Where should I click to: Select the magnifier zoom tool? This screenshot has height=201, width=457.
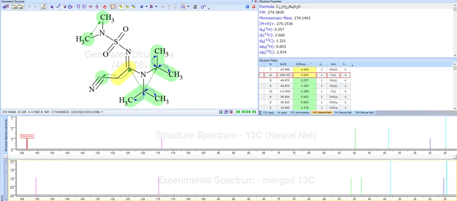click(x=52, y=7)
